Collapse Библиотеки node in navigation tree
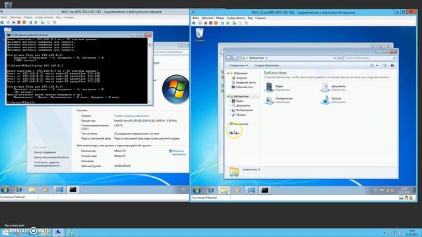422x237 pixels. coord(228,96)
